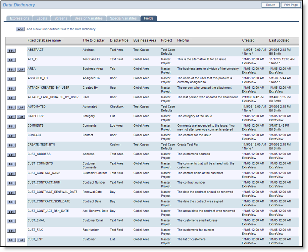Open List for the CUST_LIST field
Viewport: 308px width, 252px height.
[x=21, y=240]
